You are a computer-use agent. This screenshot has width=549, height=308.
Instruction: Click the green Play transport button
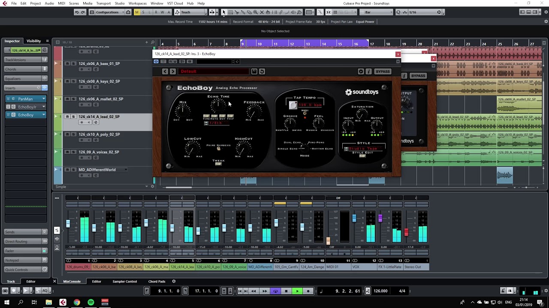click(297, 291)
